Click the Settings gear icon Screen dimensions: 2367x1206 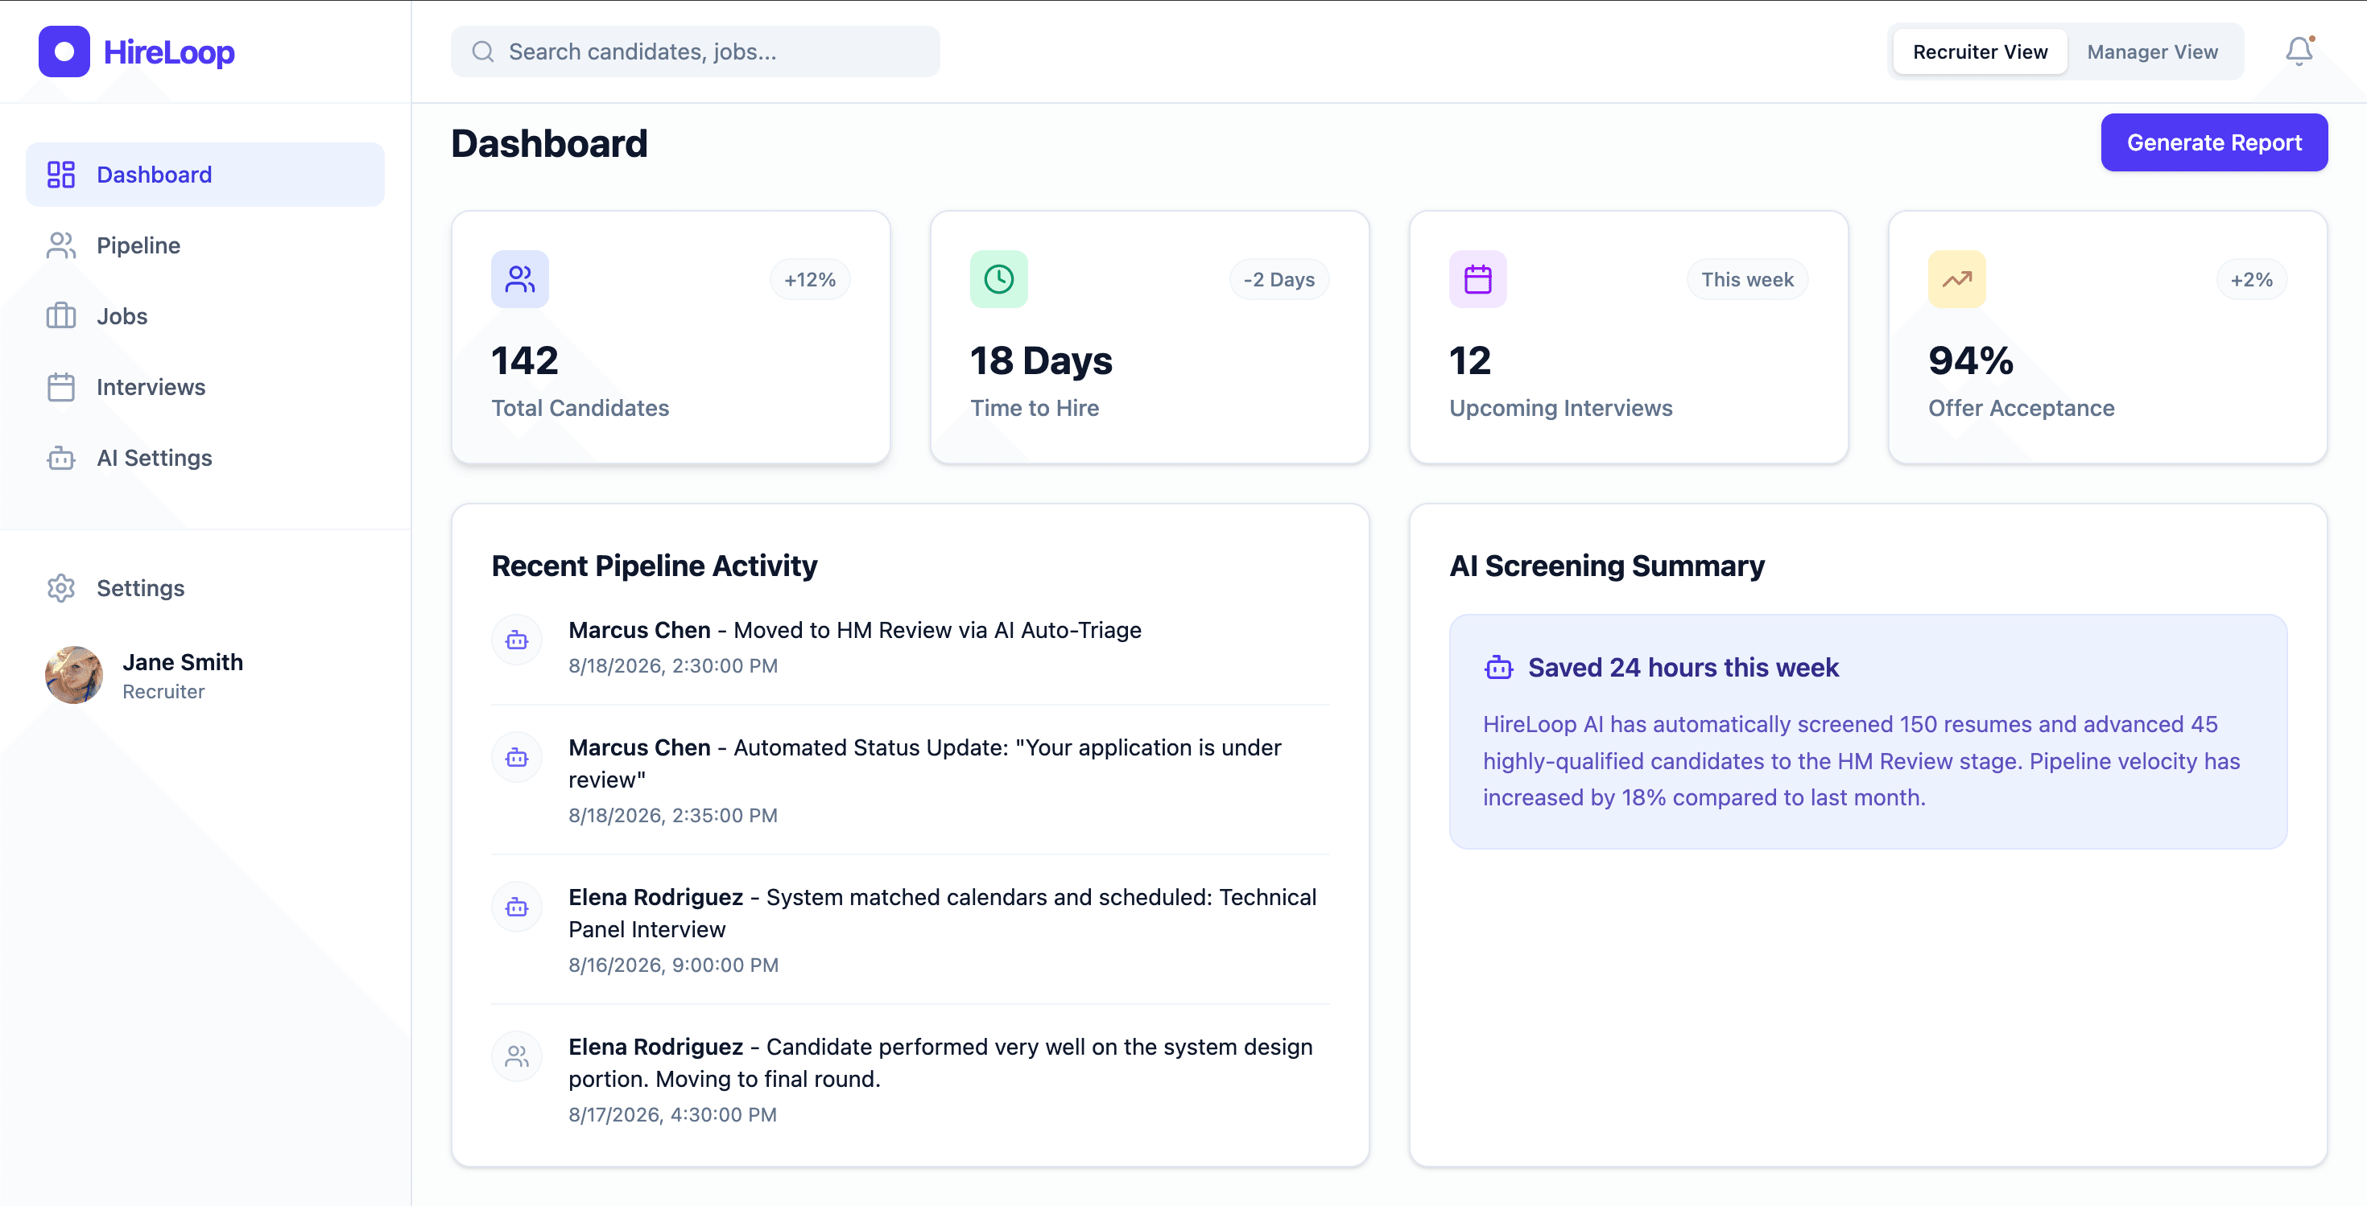click(x=60, y=588)
